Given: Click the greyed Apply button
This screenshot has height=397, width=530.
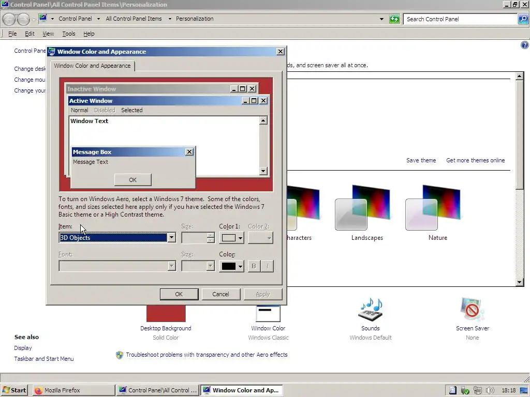Looking at the screenshot, I should tap(262, 294).
